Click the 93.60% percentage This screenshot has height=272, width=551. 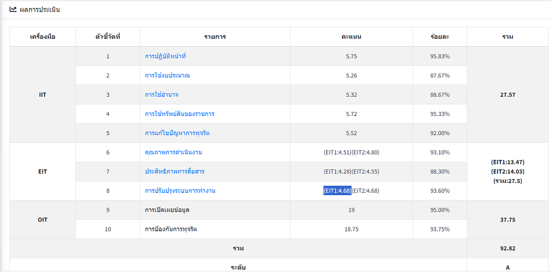[440, 191]
